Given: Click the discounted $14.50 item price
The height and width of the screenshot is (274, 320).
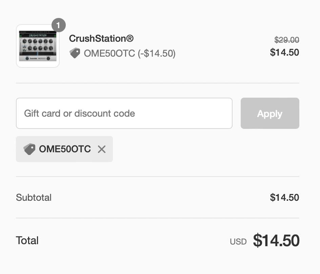Looking at the screenshot, I should pyautogui.click(x=284, y=52).
